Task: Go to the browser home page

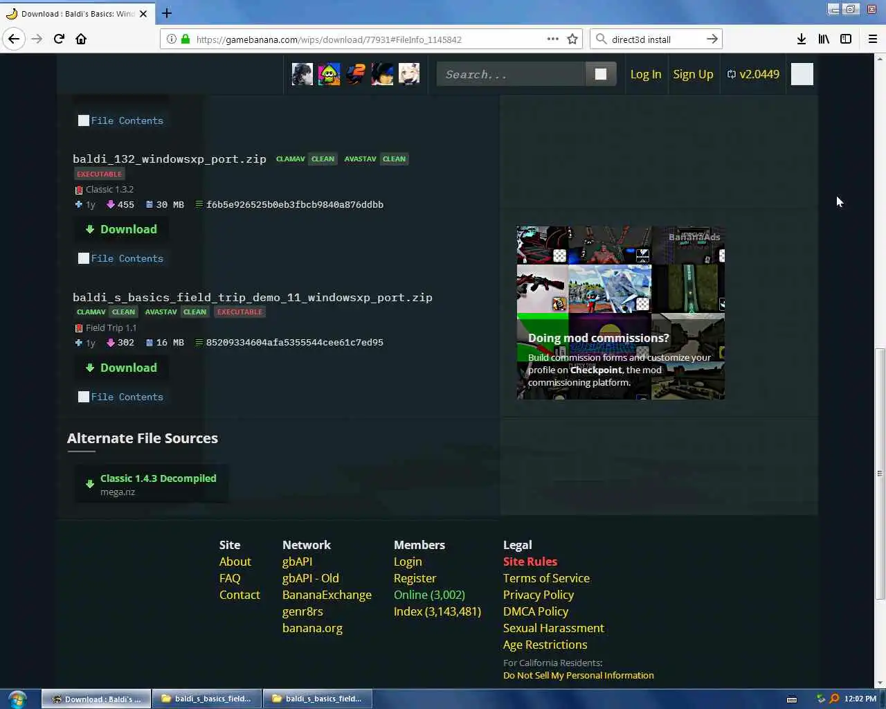Action: [x=81, y=39]
